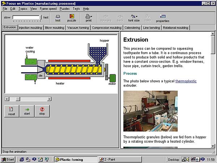Click the first system tray icon
Screen dimensions: 217x163
pyautogui.click(x=184, y=160)
